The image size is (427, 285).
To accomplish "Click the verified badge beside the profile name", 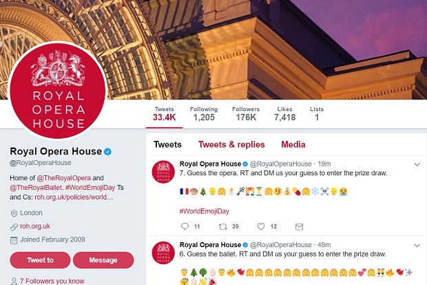I will point(108,152).
